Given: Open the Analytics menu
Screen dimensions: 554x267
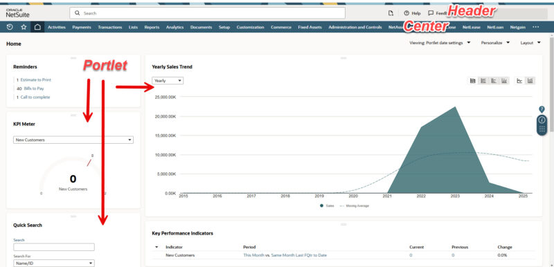Looking at the screenshot, I should coord(175,27).
